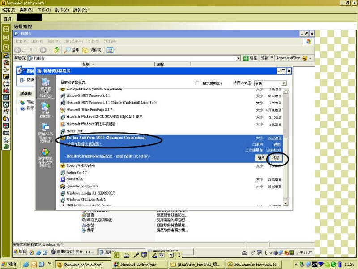
Task: Launch Windows Media Player from remote quick launch
Action: click(32, 252)
